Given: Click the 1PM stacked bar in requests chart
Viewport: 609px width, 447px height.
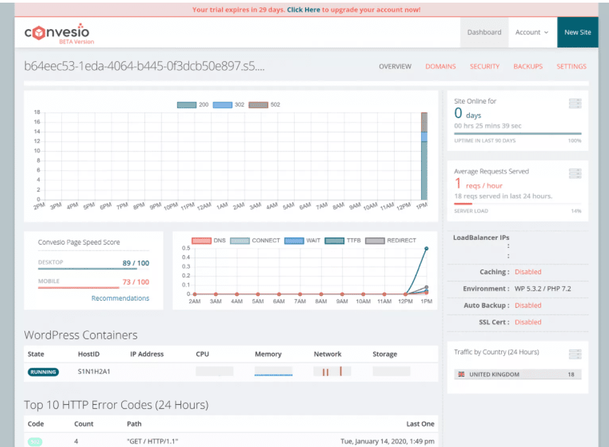Looking at the screenshot, I should (424, 156).
